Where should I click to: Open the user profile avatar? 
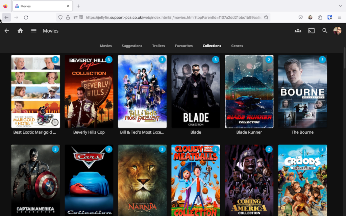point(337,31)
